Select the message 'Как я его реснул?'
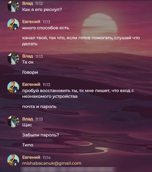152x172 pixels. pos(42,10)
